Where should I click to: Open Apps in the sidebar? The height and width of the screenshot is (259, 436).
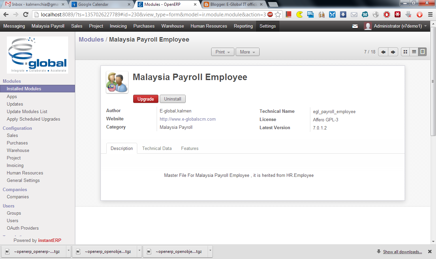point(12,96)
